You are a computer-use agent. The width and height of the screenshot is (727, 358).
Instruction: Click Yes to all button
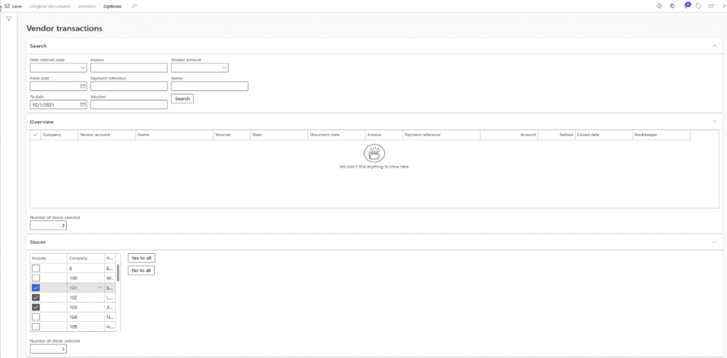tap(141, 258)
